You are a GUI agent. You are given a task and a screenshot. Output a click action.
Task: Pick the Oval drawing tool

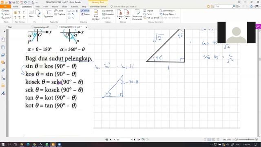click(x=69, y=14)
